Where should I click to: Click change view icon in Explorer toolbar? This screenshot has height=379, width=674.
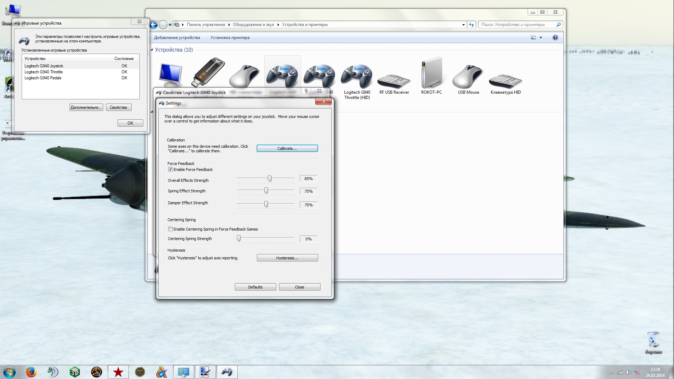click(x=533, y=38)
